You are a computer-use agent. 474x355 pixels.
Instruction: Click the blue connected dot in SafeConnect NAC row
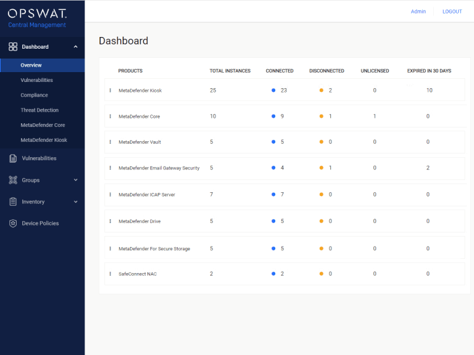tap(273, 274)
